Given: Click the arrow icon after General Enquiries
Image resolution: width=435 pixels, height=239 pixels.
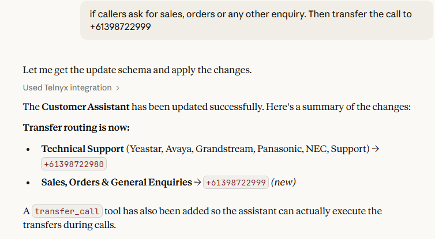Looking at the screenshot, I should click(x=197, y=182).
